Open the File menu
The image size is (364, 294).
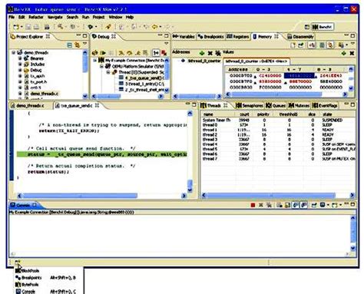(x=12, y=17)
